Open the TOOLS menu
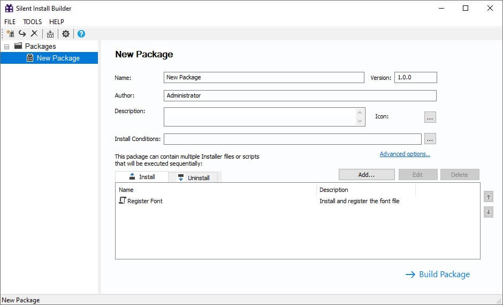Image resolution: width=503 pixels, height=305 pixels. (x=33, y=21)
